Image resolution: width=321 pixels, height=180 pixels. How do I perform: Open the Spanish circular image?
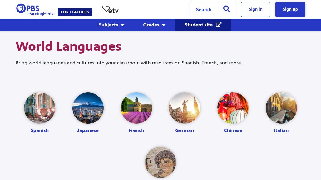(x=40, y=108)
